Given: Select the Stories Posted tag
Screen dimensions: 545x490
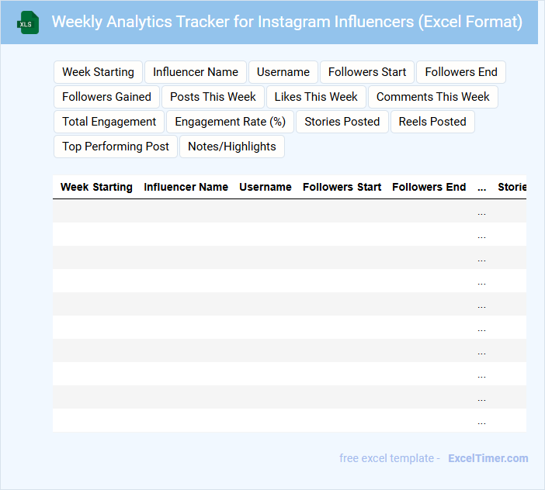Looking at the screenshot, I should (342, 122).
